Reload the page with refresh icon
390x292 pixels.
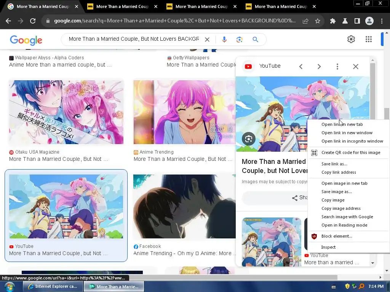(x=33, y=21)
